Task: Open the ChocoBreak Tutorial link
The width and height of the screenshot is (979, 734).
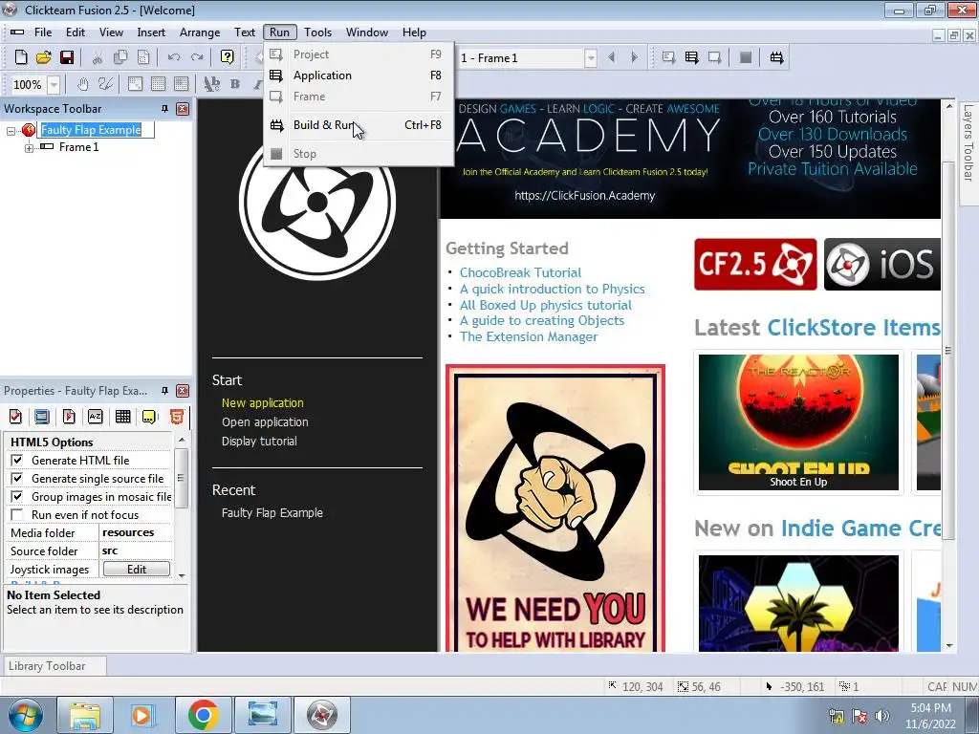Action: [520, 272]
